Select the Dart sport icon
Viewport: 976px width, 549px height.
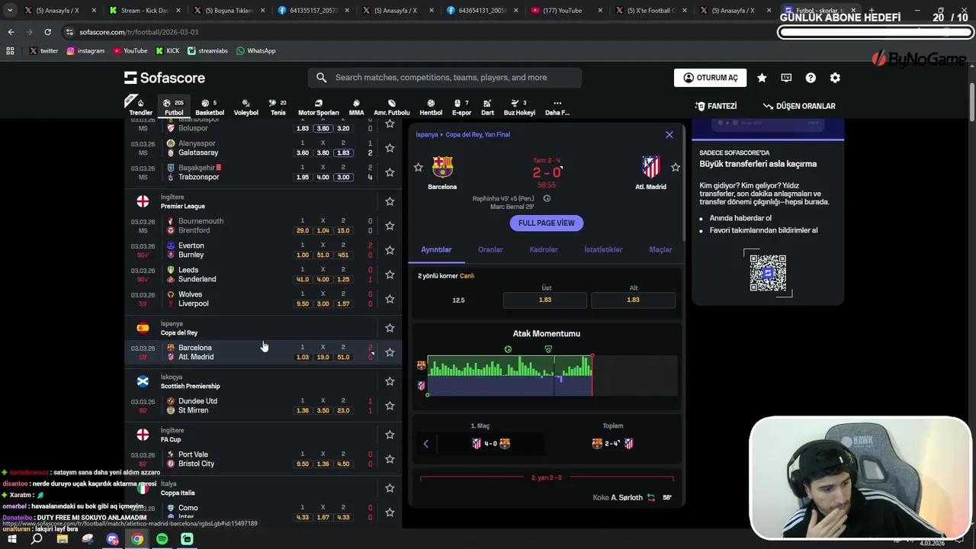487,107
